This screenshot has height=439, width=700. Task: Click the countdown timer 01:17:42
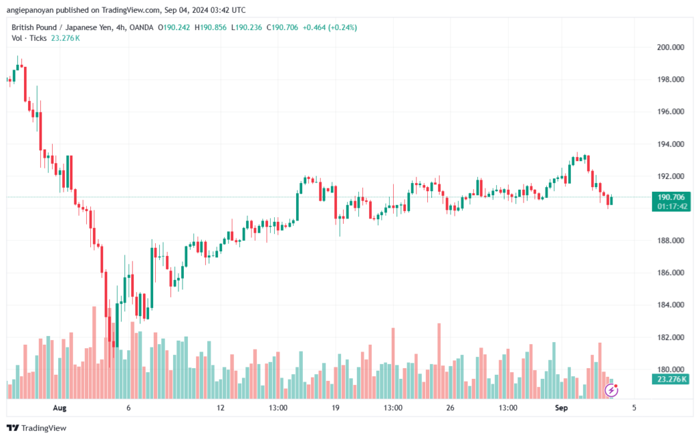[671, 206]
